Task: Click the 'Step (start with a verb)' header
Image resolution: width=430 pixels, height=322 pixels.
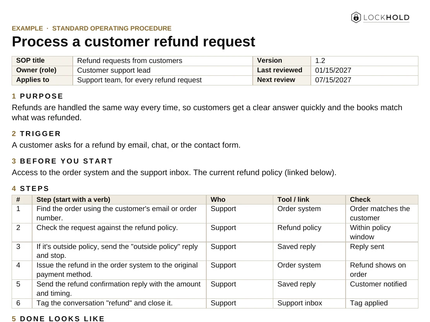Action: [119, 199]
